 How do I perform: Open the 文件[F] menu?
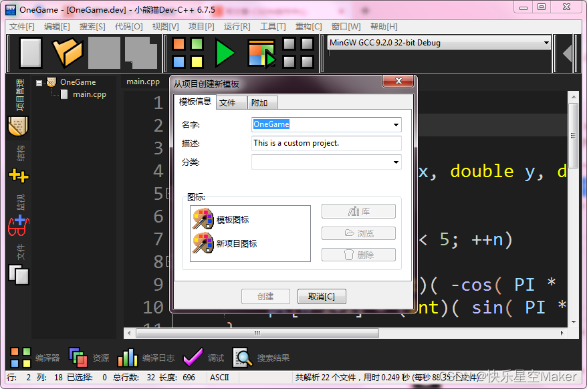pyautogui.click(x=21, y=27)
